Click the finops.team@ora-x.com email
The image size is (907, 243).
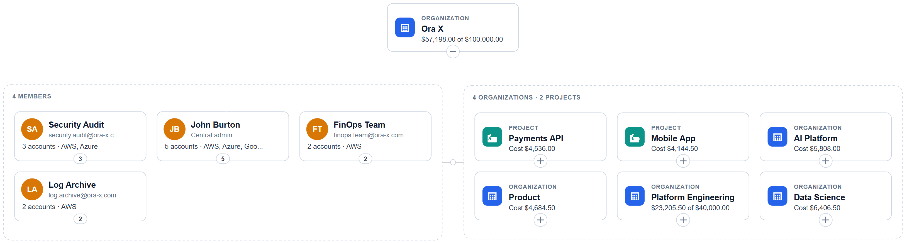pos(368,135)
